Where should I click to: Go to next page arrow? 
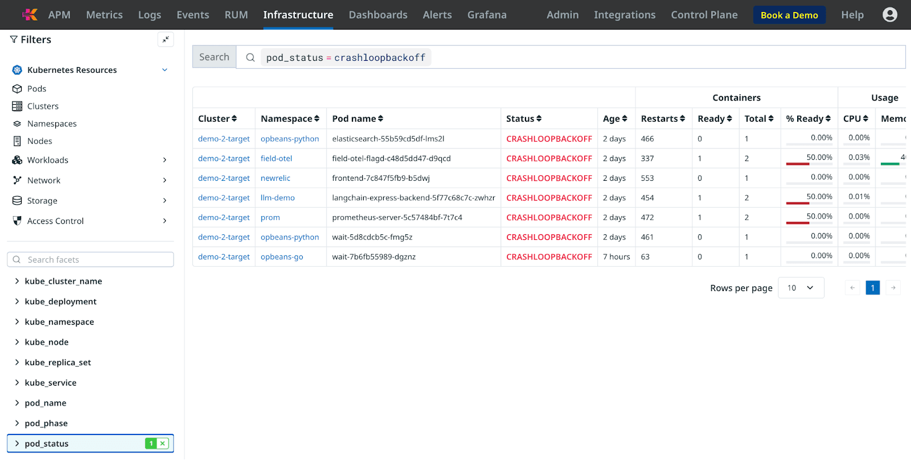893,288
